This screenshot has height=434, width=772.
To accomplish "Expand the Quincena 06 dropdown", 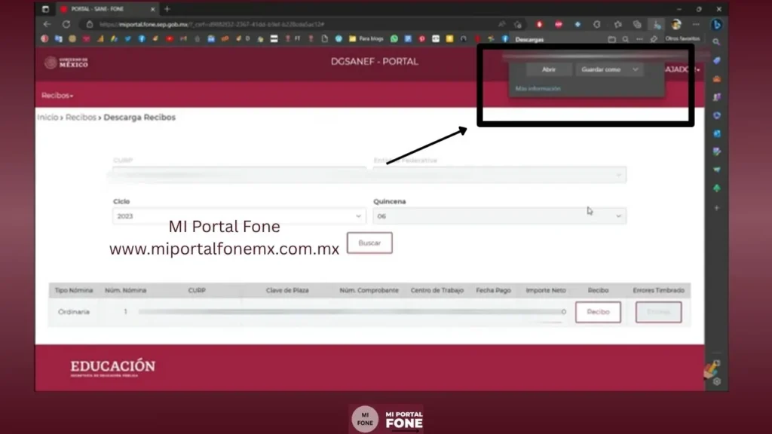I will pyautogui.click(x=500, y=216).
